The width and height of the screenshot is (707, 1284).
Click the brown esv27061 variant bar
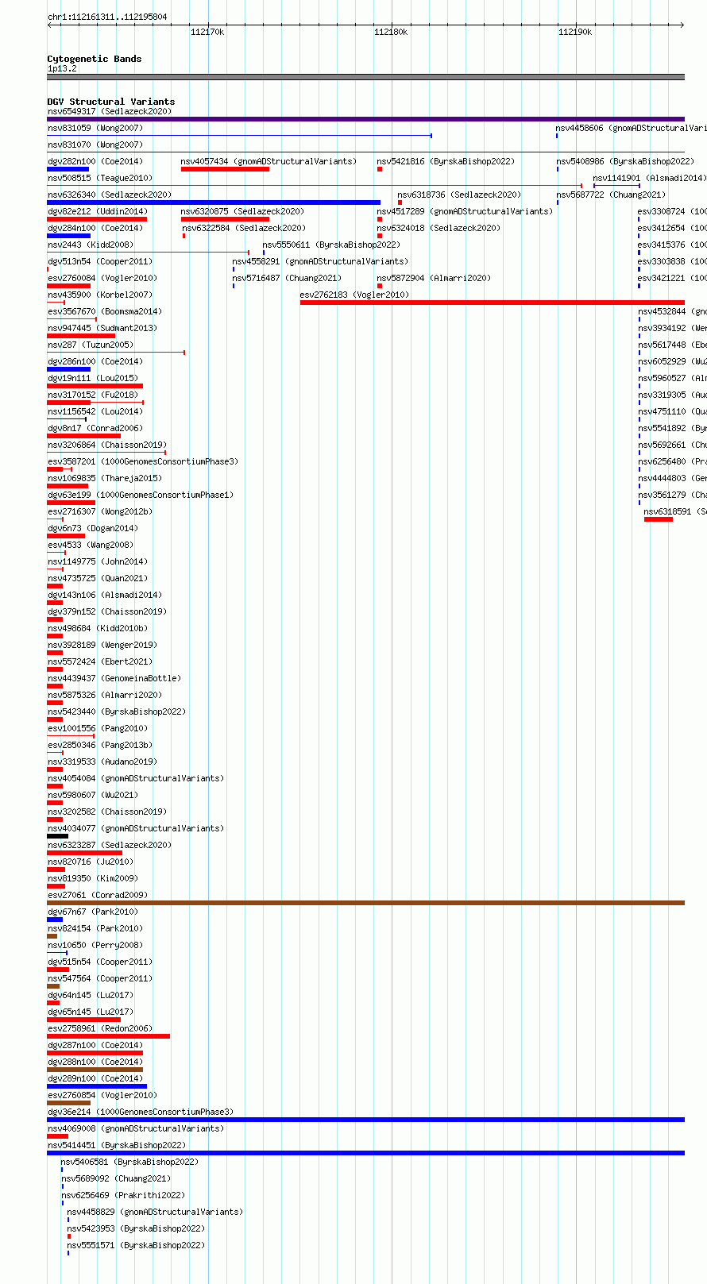click(365, 903)
